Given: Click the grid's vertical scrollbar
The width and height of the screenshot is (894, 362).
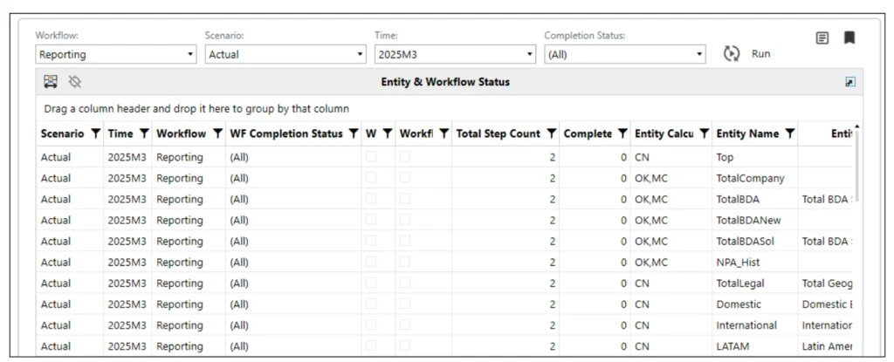Looking at the screenshot, I should click(x=856, y=166).
